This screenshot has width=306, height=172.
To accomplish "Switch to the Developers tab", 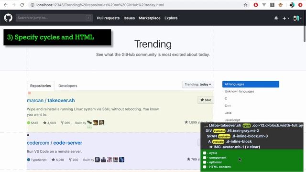I will 68,86.
